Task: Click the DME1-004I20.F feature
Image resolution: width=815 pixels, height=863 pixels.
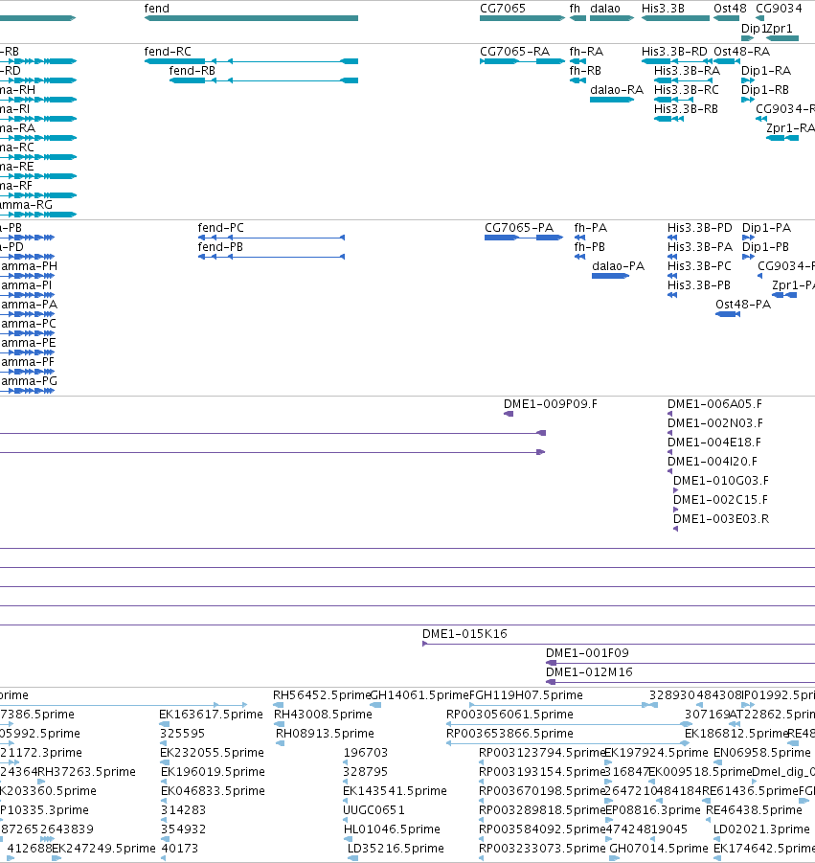Action: click(669, 471)
